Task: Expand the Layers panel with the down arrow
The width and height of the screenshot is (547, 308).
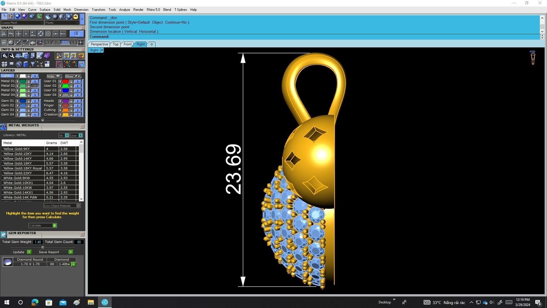Action: coord(43,120)
